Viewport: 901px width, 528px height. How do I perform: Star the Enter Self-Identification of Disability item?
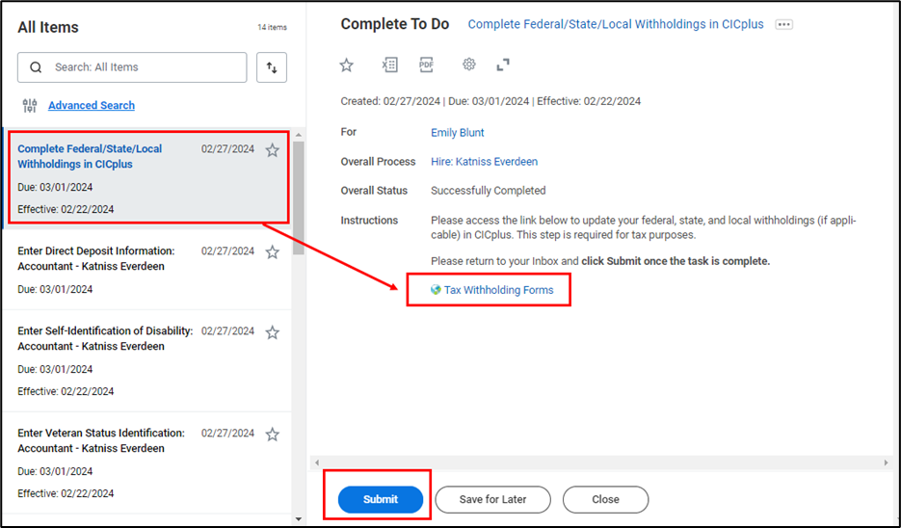click(x=273, y=332)
